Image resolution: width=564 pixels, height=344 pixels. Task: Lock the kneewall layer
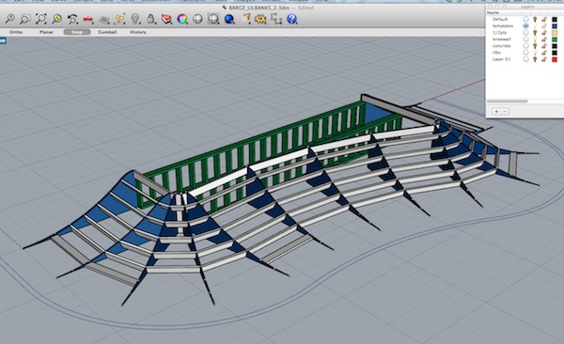pyautogui.click(x=544, y=39)
